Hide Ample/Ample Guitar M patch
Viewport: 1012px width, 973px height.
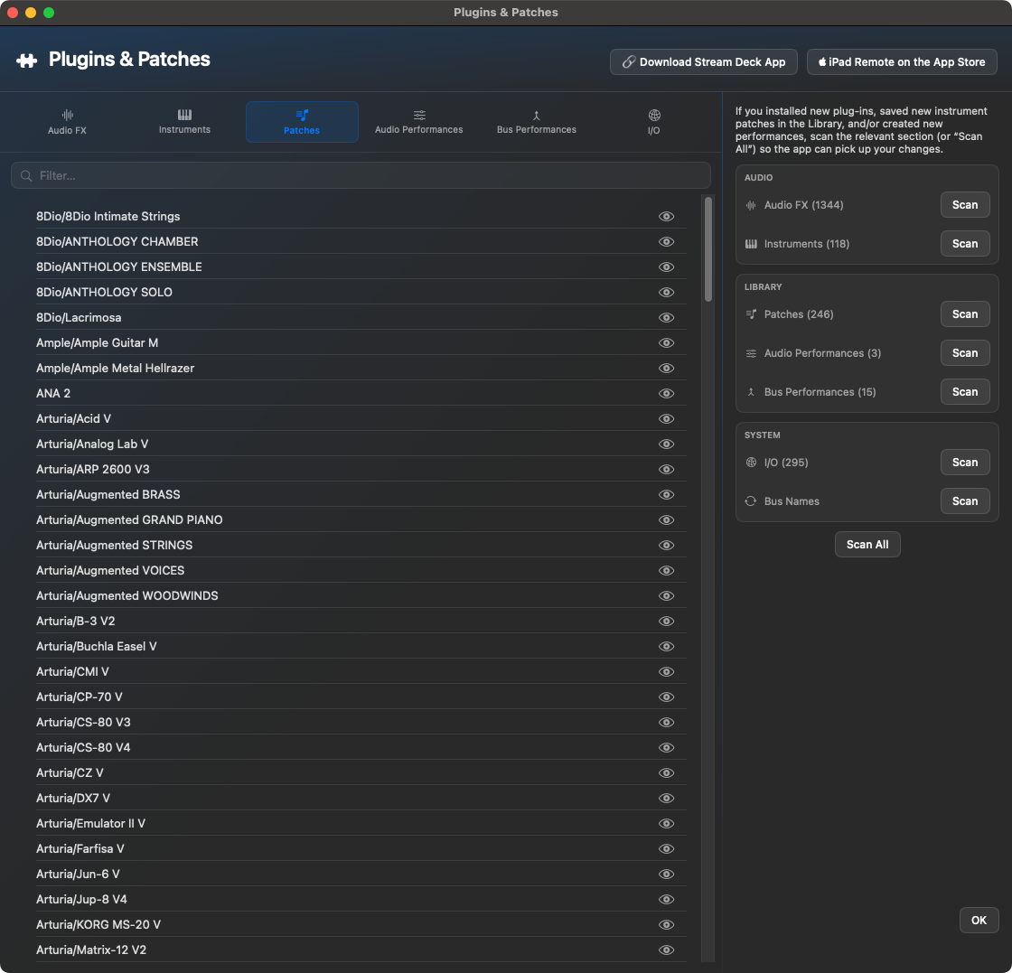666,342
